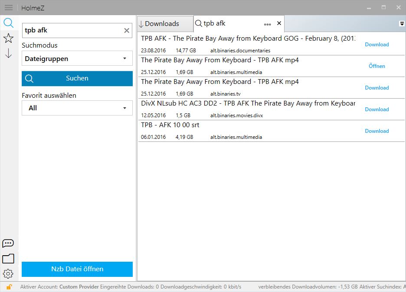The width and height of the screenshot is (406, 292).
Task: Open downloads arrow sidebar icon
Action: (x=8, y=53)
